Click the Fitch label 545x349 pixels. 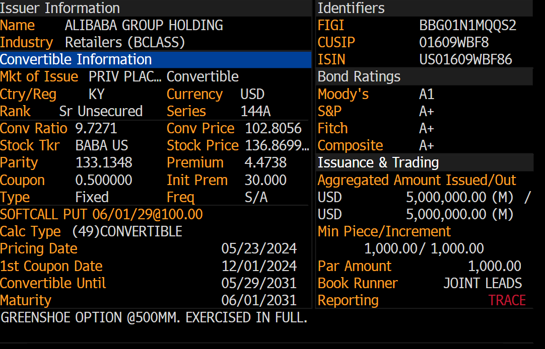pos(332,128)
